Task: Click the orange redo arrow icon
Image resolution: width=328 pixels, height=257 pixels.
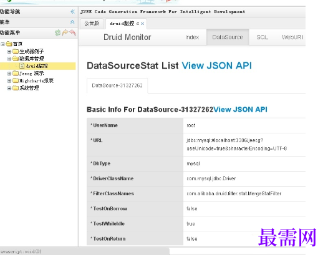Action: point(65,32)
